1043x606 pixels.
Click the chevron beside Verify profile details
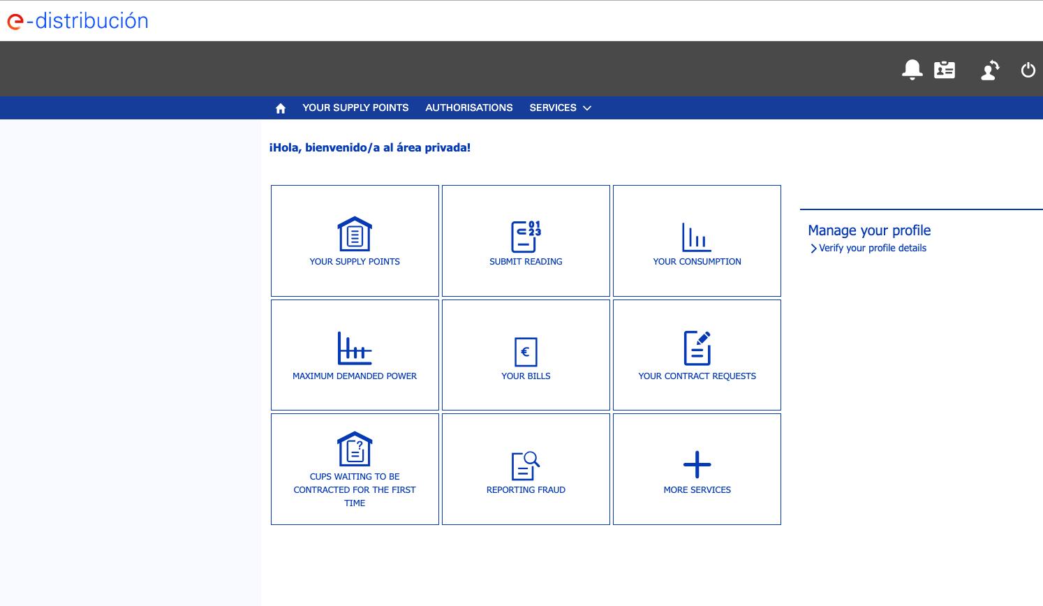[x=813, y=249]
